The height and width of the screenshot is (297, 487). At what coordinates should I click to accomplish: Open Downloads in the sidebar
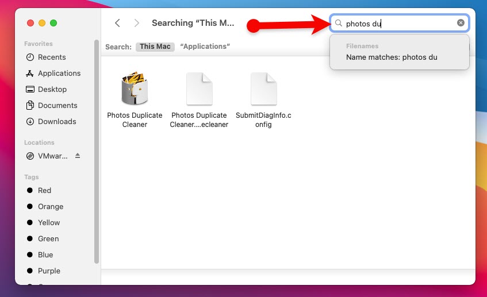click(56, 122)
